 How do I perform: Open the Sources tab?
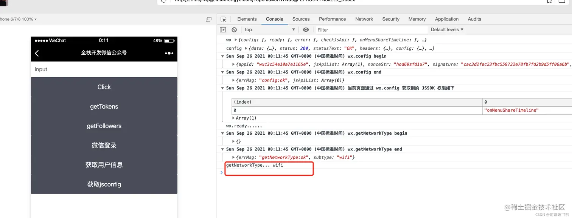(301, 19)
